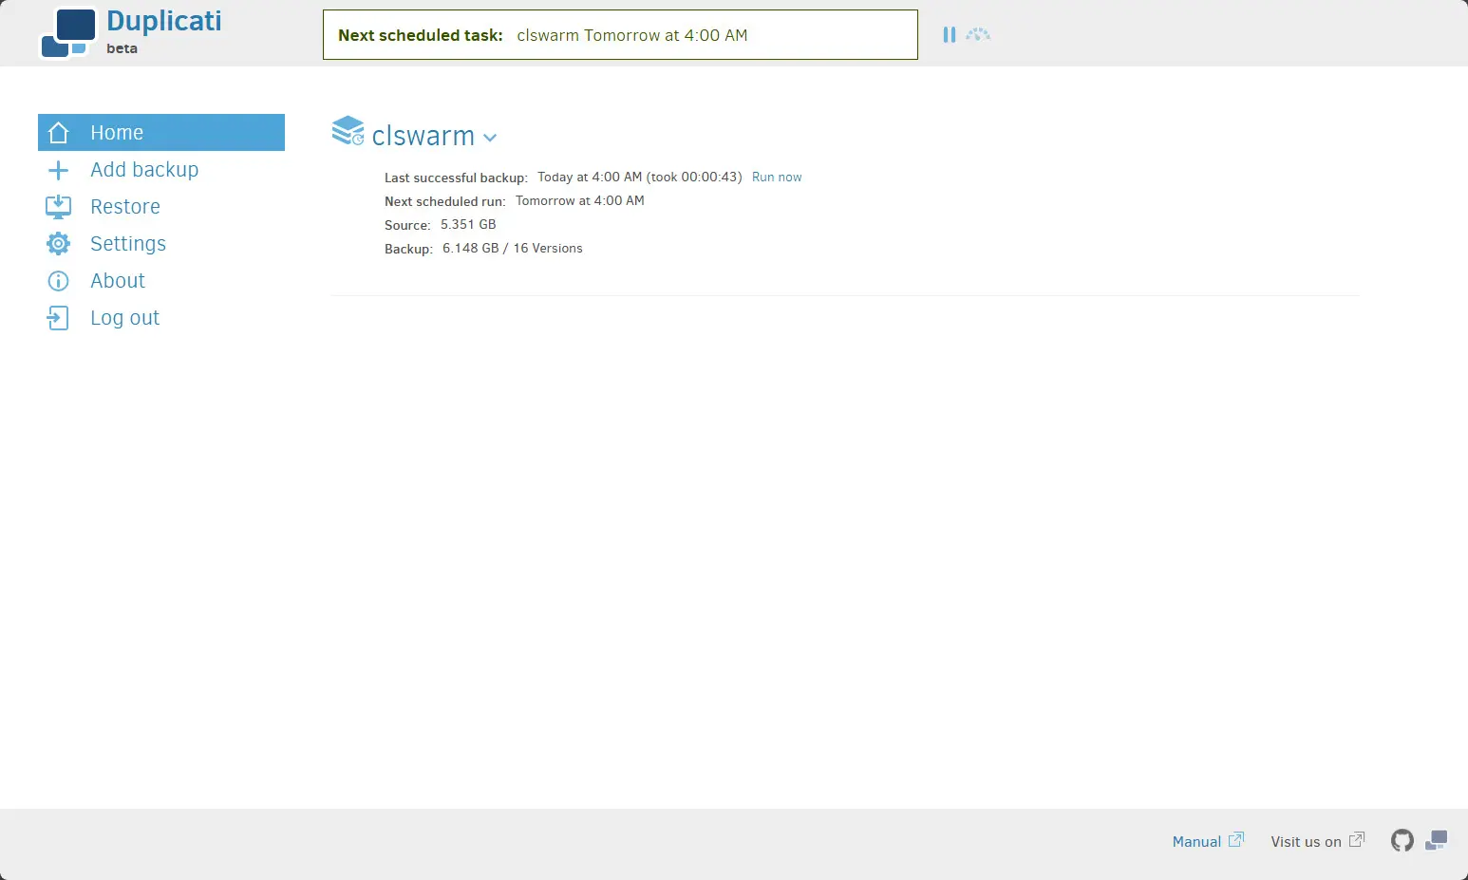Image resolution: width=1468 pixels, height=880 pixels.
Task: Click the Settings gear icon
Action: [58, 244]
